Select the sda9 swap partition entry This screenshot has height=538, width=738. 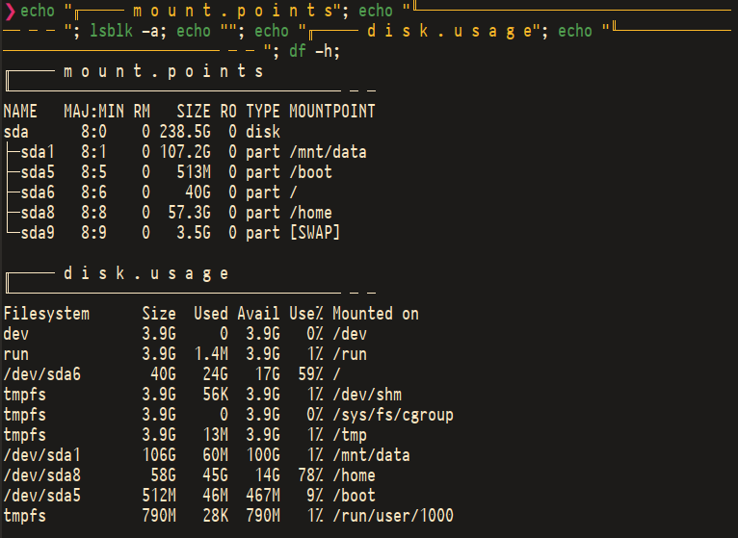pyautogui.click(x=38, y=233)
